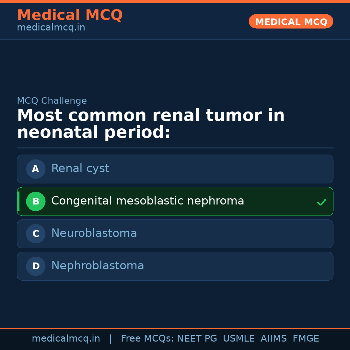Click the orange Medical MCQ header title
The image size is (350, 350).
[x=70, y=15]
